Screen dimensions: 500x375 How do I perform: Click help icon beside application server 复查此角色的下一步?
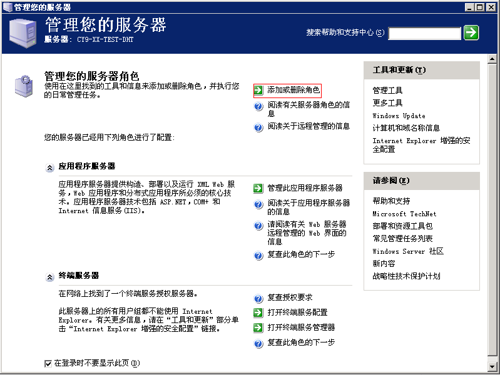258,256
